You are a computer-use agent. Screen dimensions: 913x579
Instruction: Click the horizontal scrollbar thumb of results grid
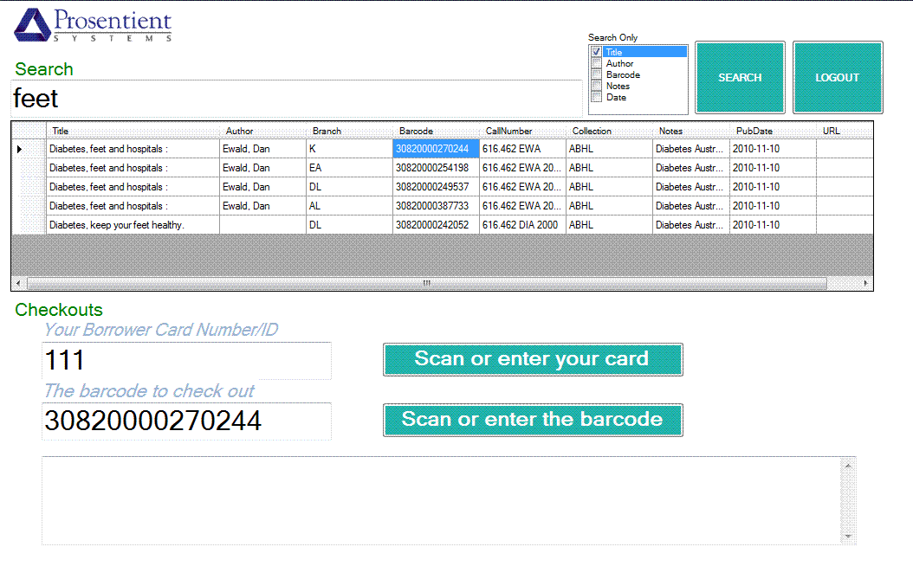click(x=427, y=283)
